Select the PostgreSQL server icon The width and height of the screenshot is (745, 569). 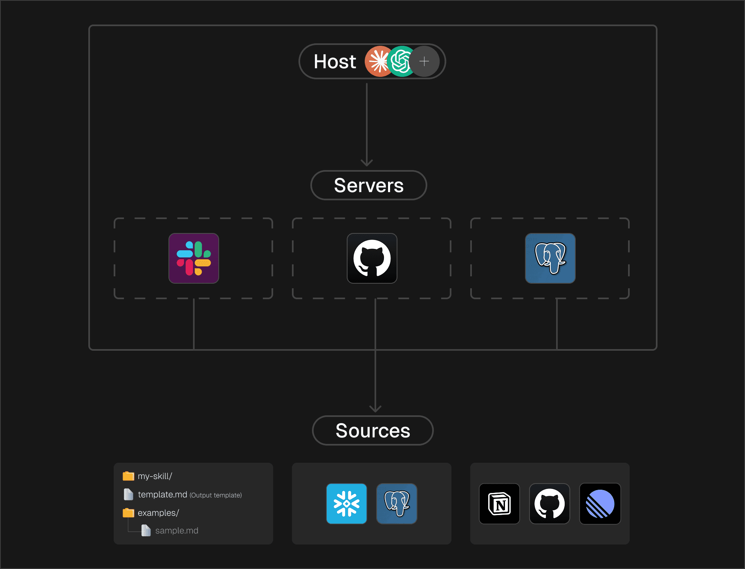click(550, 258)
